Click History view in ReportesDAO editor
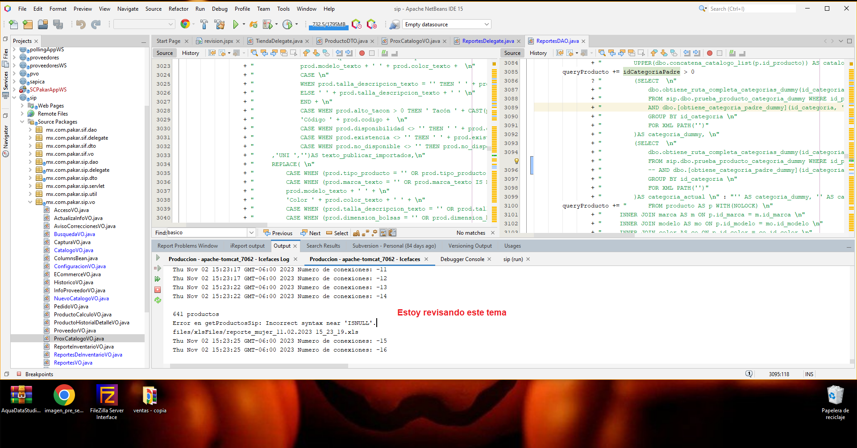857x448 pixels. (x=538, y=53)
